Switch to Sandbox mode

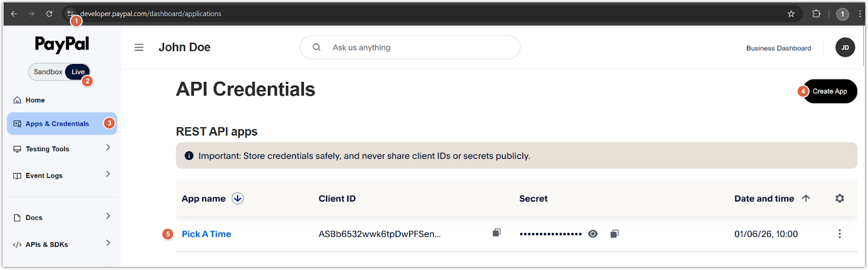click(x=48, y=72)
